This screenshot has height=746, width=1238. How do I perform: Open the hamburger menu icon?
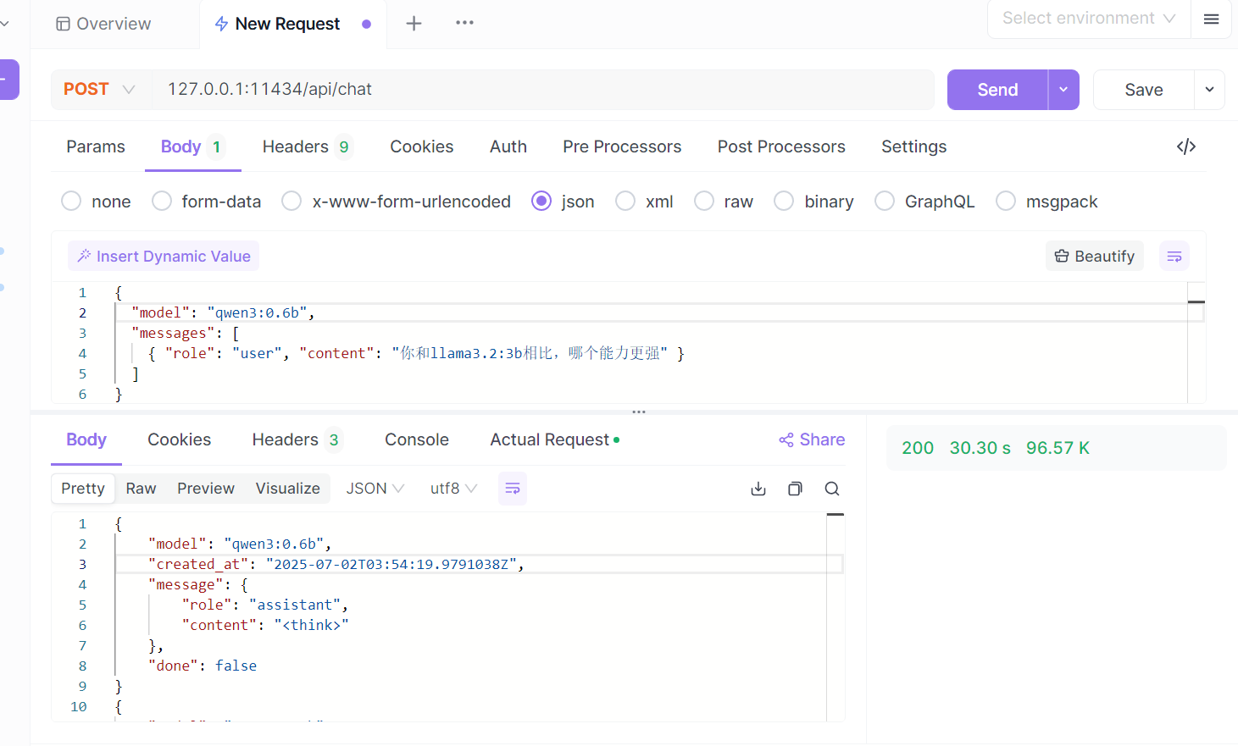[1212, 19]
